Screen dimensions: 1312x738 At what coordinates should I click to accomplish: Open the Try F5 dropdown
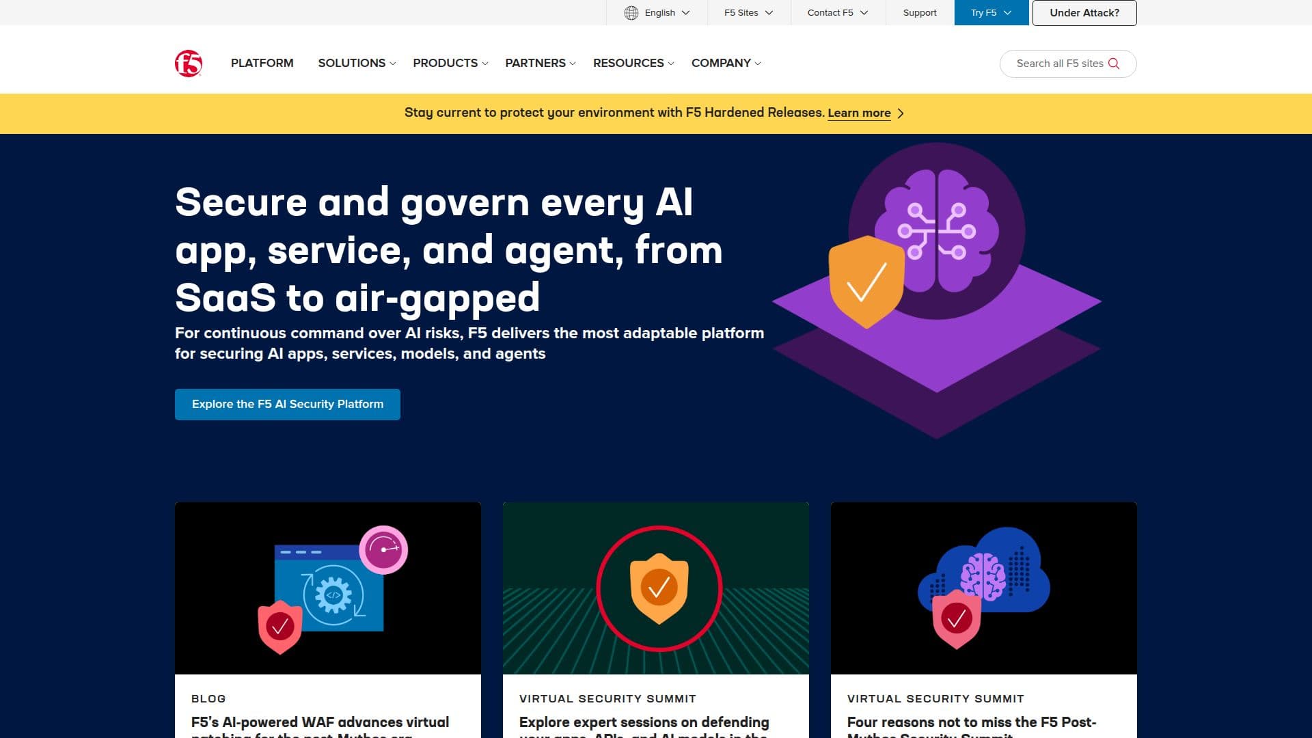tap(992, 13)
